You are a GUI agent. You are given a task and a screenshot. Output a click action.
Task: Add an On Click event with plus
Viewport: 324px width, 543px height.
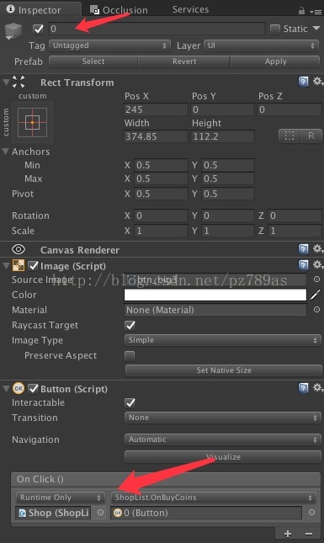tap(287, 534)
